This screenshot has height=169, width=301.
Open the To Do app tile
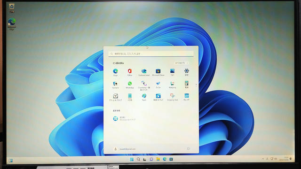pos(158,84)
